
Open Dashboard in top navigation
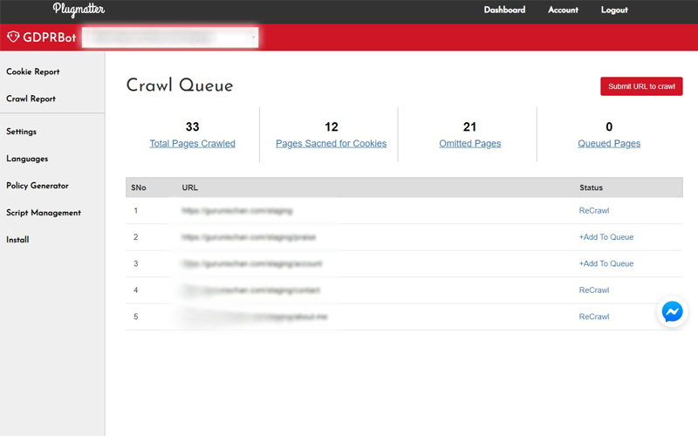pos(504,10)
